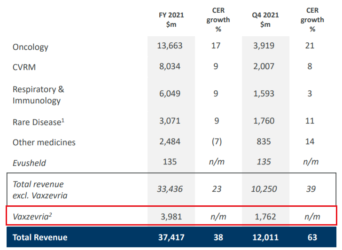The height and width of the screenshot is (250, 342).
Task: Select Total Revenue Q4 growth 63
Action: pos(312,237)
